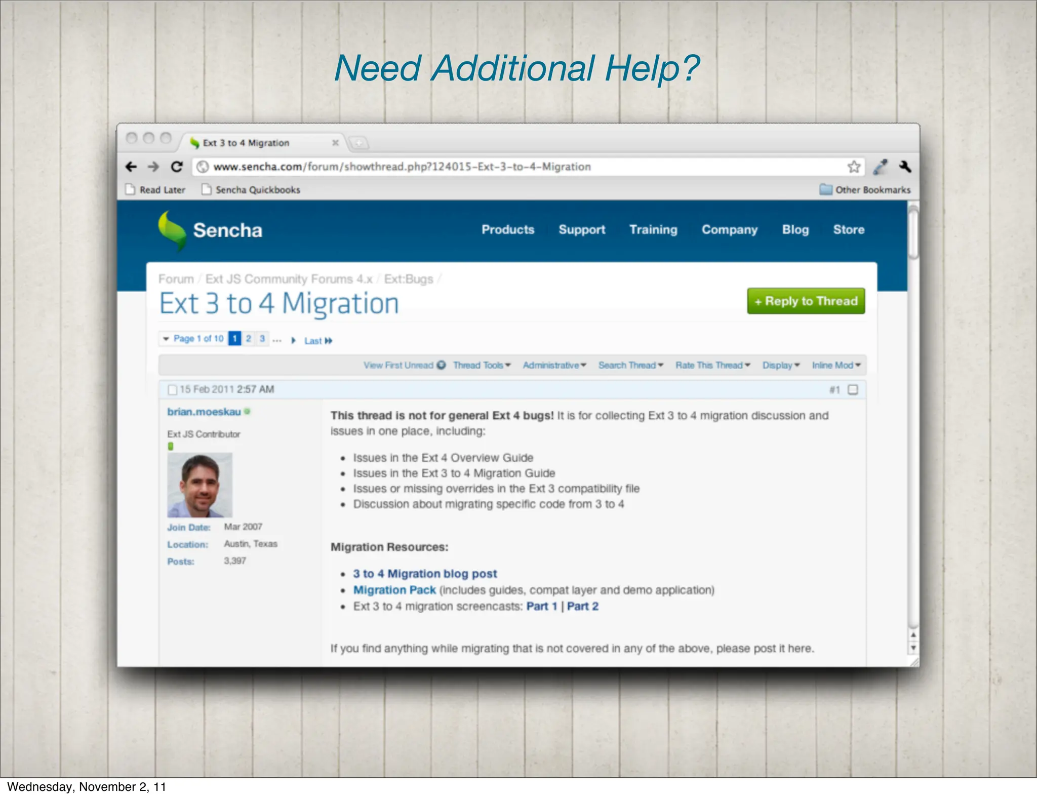Image resolution: width=1037 pixels, height=798 pixels.
Task: Open the Support menu
Action: click(x=582, y=230)
